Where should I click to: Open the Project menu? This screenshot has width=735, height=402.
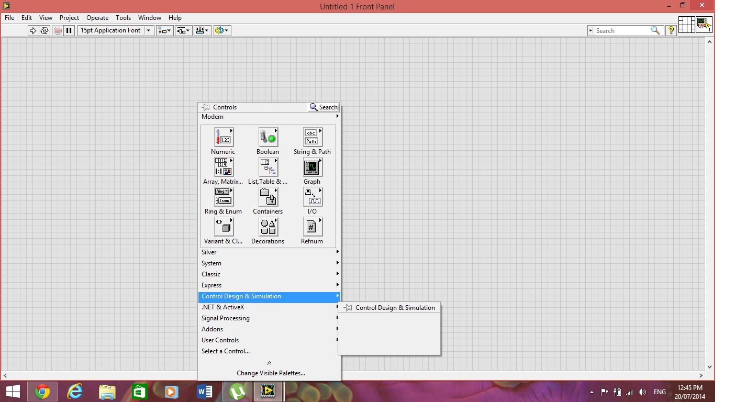[x=69, y=18]
